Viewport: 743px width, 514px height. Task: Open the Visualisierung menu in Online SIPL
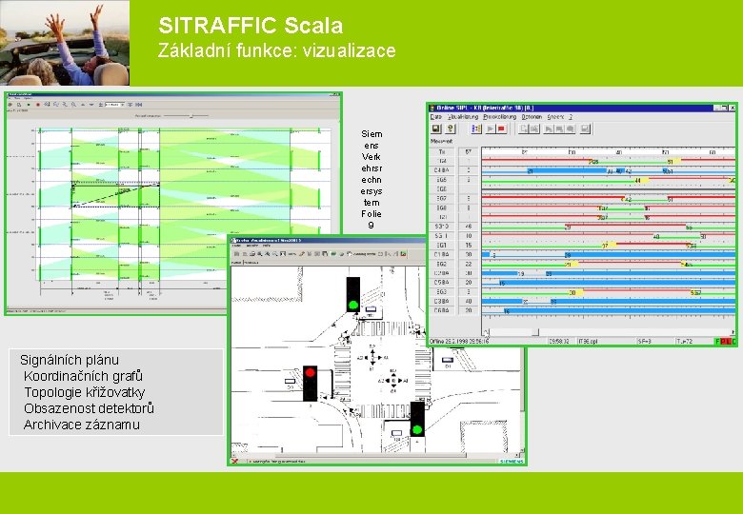click(463, 117)
